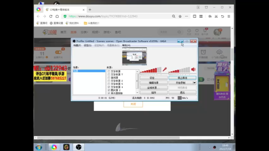Mute microphone via red mic icon in OBS
This screenshot has height=151, width=269.
pos(165,69)
